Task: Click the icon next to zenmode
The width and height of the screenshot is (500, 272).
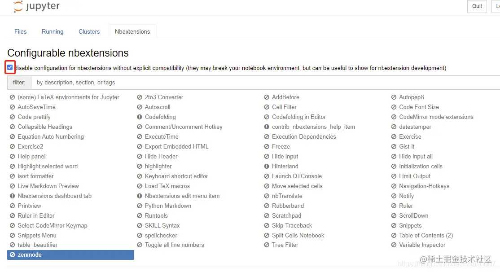Action: point(13,255)
